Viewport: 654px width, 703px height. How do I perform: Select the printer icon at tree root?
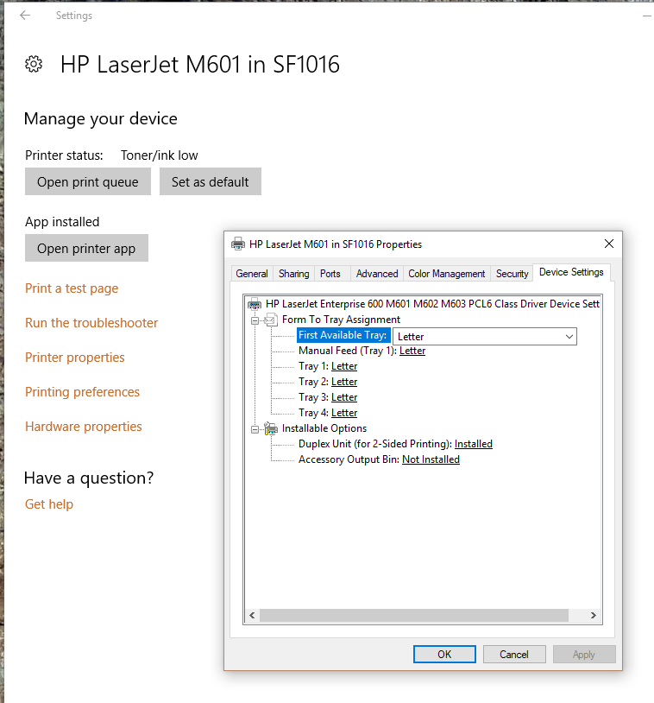(255, 304)
